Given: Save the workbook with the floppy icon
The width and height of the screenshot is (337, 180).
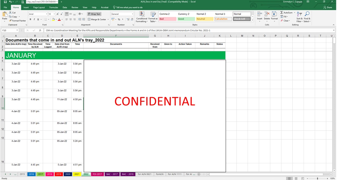Looking at the screenshot, I should pyautogui.click(x=5, y=2).
